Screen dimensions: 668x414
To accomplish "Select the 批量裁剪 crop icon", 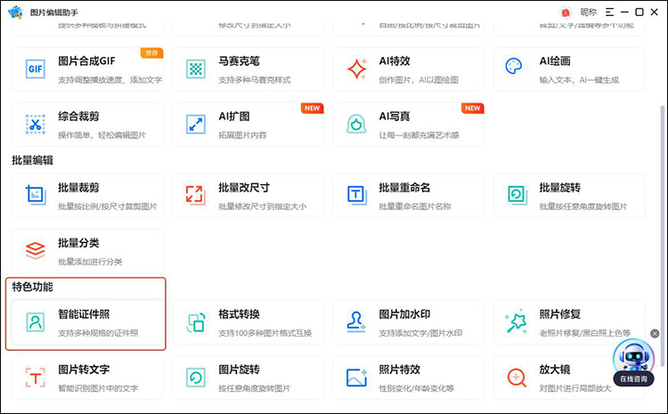I will click(x=36, y=195).
